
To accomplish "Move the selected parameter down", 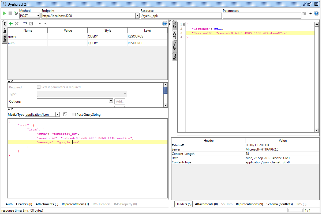I will pos(40,24).
